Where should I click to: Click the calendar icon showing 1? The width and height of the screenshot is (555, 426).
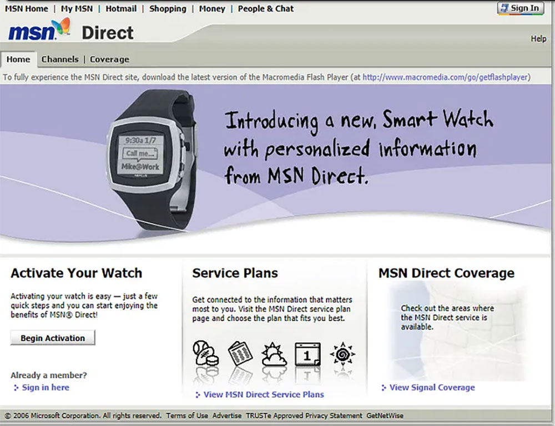point(307,354)
